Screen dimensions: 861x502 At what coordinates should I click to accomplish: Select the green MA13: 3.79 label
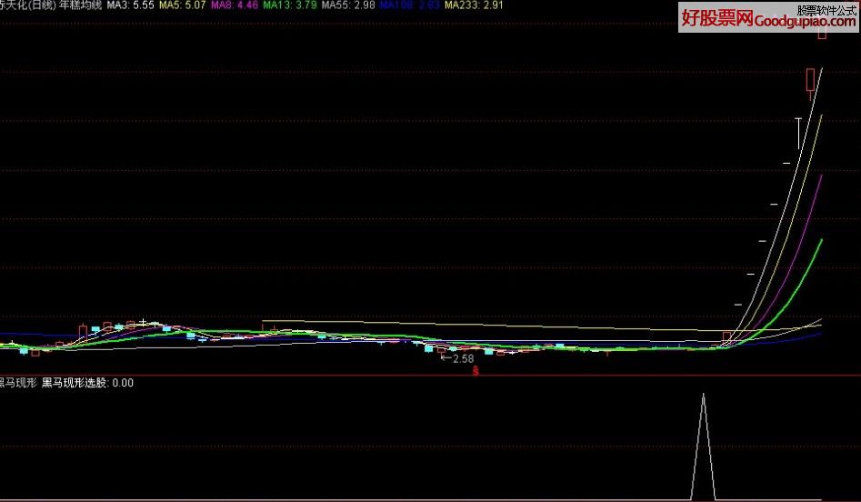[x=290, y=5]
